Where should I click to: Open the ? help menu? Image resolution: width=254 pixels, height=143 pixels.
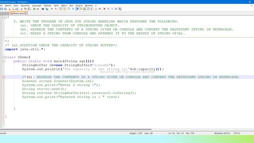(96, 6)
